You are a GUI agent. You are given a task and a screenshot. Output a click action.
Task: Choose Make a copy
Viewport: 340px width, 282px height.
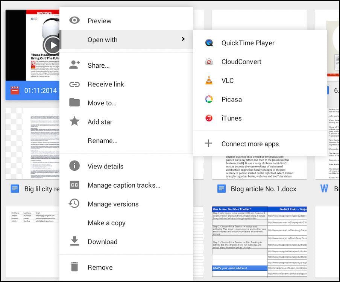(126, 223)
